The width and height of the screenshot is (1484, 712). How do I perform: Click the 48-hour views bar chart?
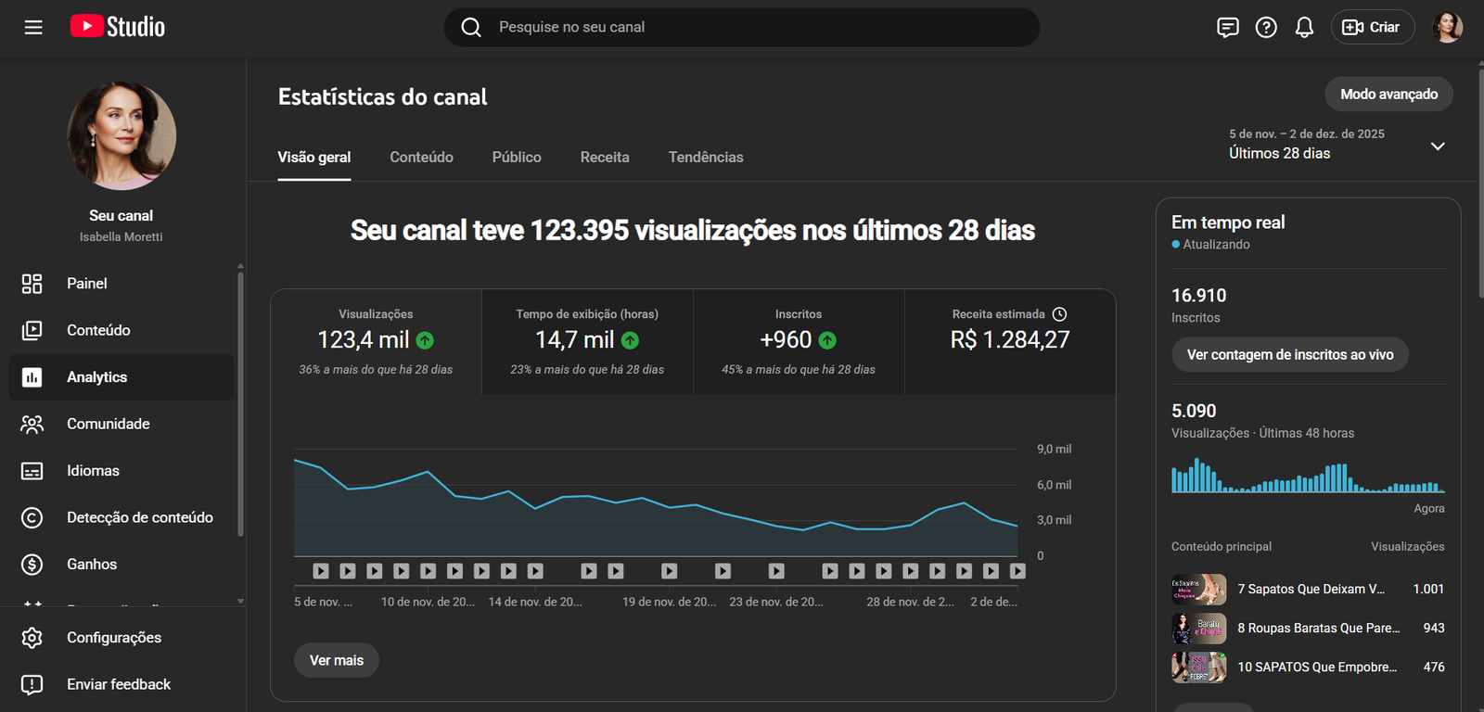click(x=1308, y=476)
